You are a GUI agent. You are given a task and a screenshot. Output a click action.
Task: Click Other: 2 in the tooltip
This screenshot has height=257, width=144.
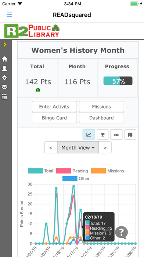pos(95,238)
